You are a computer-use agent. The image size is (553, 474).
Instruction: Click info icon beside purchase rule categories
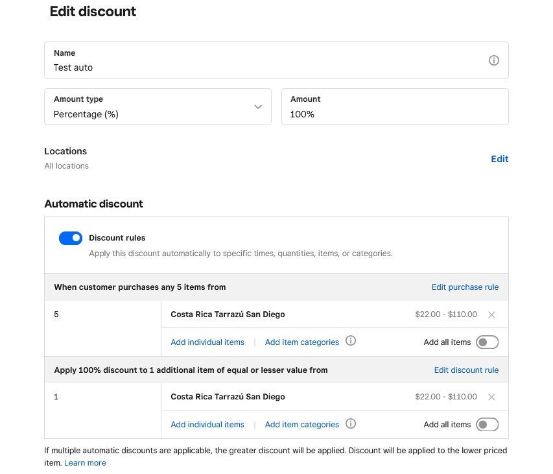click(x=351, y=341)
